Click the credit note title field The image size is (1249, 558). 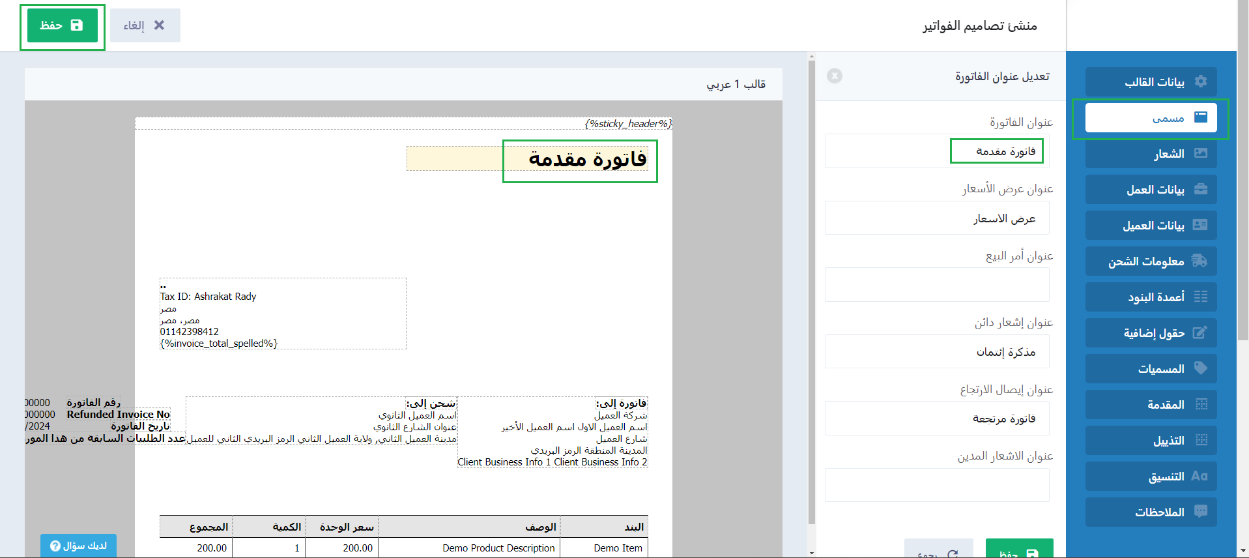937,352
